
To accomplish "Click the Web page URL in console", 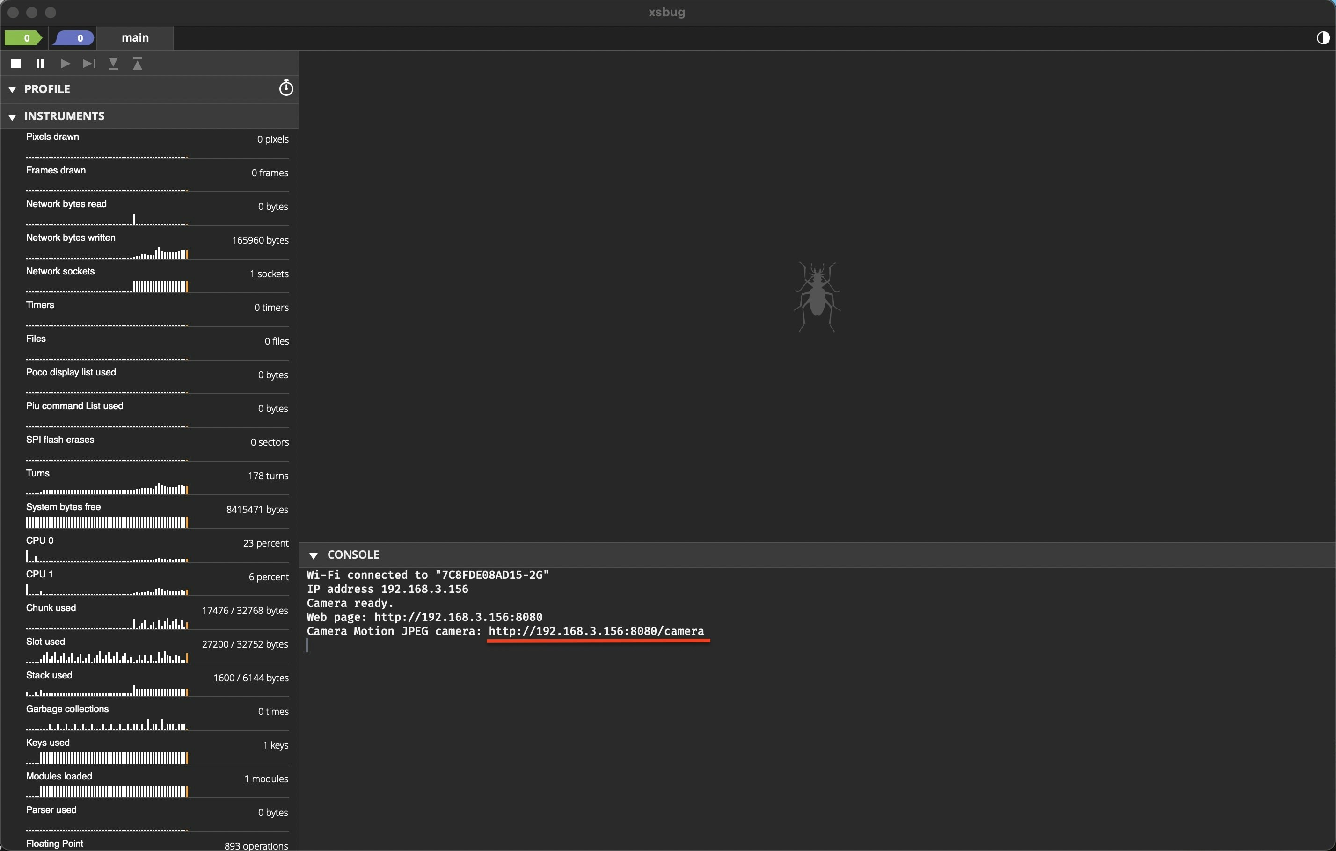I will [458, 617].
